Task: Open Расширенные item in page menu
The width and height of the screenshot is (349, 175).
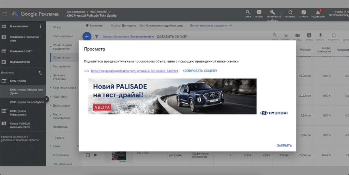Action: click(62, 164)
